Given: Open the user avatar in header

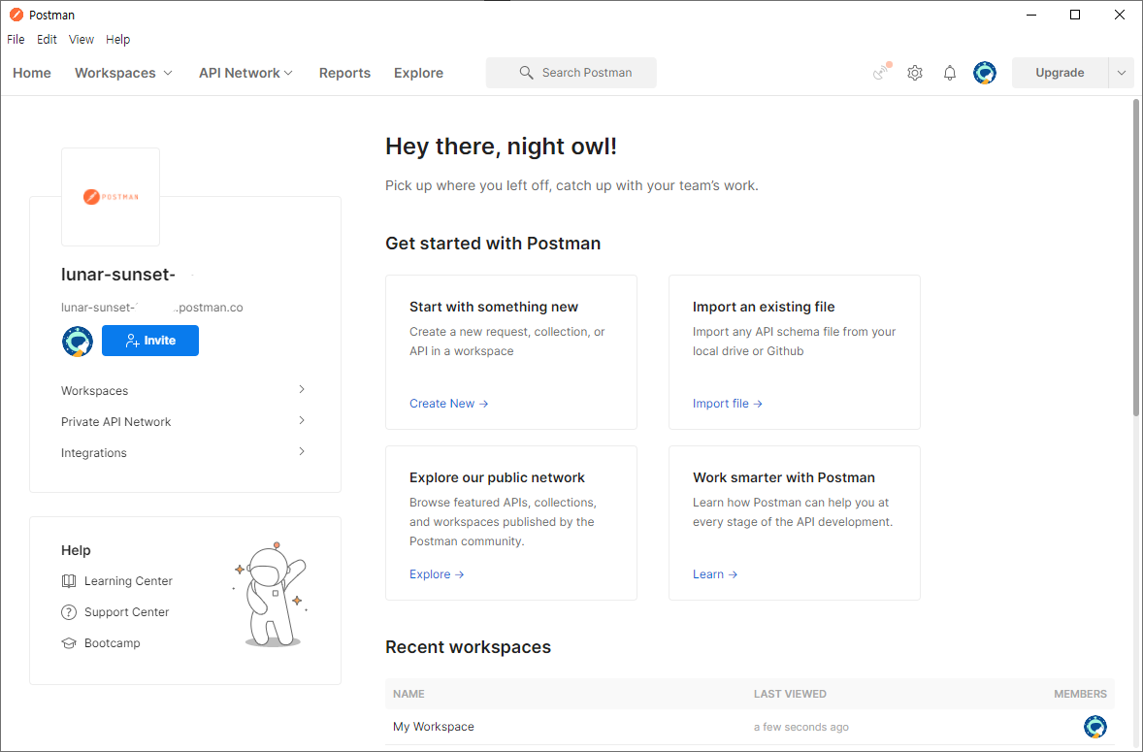Looking at the screenshot, I should tap(985, 73).
